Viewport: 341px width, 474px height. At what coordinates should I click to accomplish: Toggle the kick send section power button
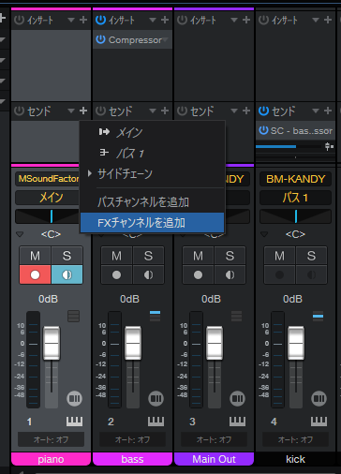(x=263, y=111)
